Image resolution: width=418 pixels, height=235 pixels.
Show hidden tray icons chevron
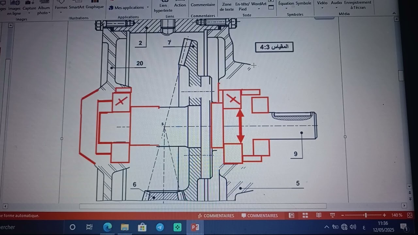point(327,227)
